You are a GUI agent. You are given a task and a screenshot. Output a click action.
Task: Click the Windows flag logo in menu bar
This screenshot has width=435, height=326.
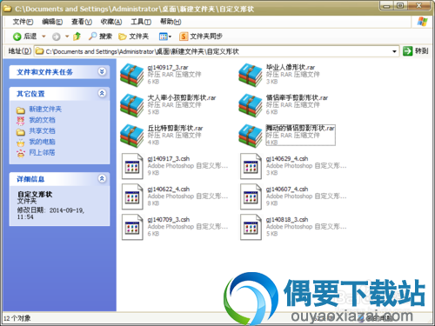pos(422,22)
